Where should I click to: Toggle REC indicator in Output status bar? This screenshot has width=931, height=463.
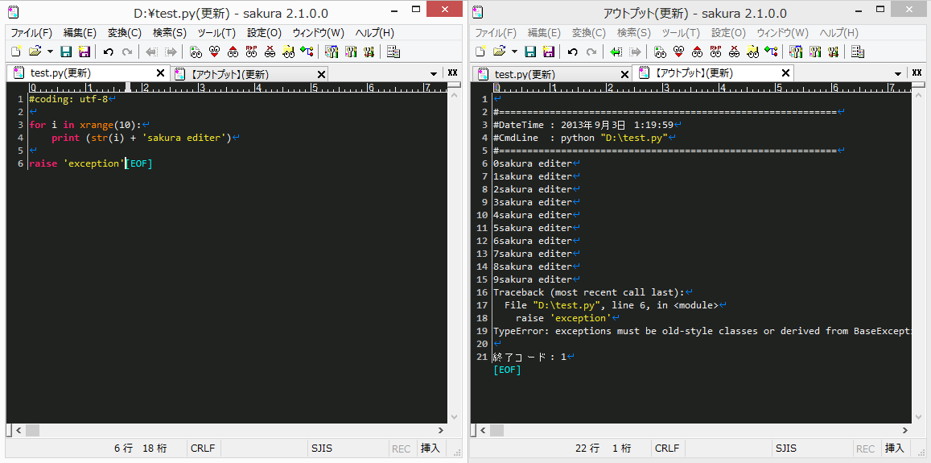[865, 449]
